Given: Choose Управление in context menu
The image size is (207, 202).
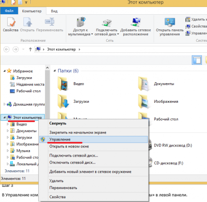Looking at the screenshot, I should coord(93,140).
